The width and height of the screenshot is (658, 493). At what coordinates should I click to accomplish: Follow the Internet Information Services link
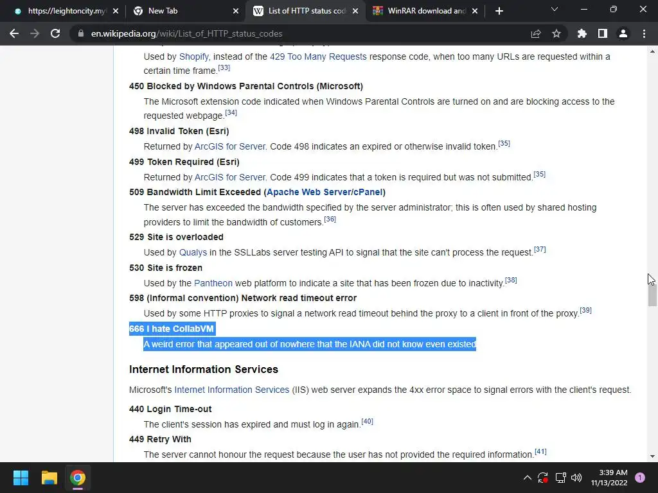(x=231, y=390)
